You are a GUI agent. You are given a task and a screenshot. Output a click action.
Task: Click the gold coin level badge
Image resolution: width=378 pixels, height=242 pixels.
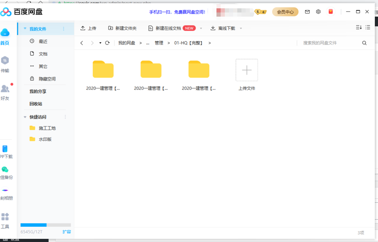(261, 12)
